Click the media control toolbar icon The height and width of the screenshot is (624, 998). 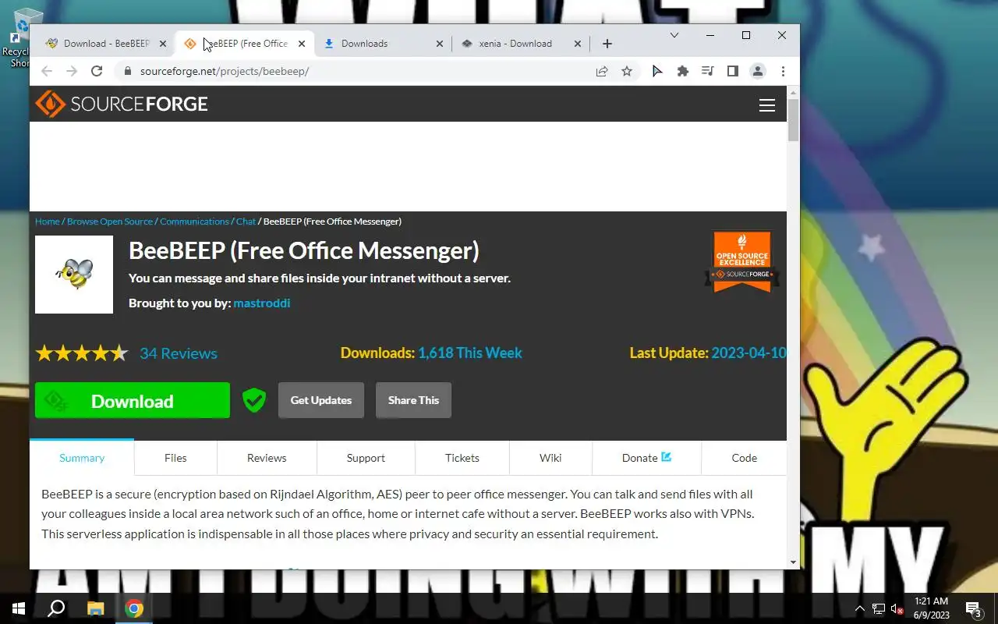pos(708,71)
